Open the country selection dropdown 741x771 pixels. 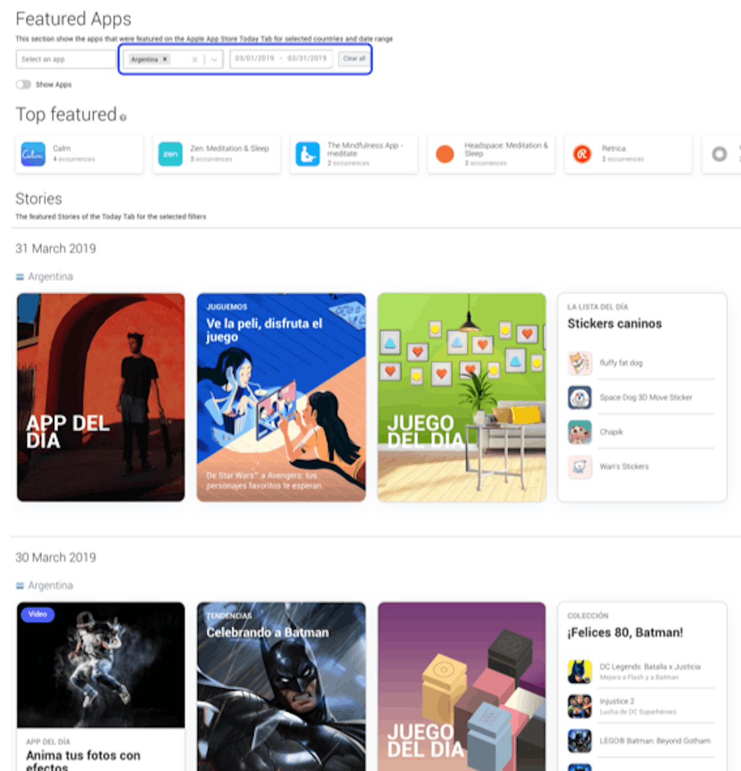(x=212, y=59)
